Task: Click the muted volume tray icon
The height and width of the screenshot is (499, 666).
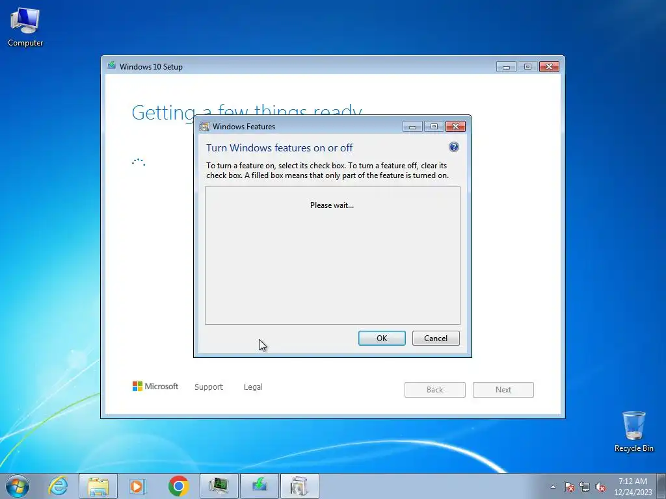Action: [600, 487]
